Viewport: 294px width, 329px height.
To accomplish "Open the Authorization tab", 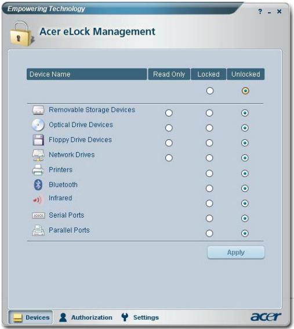I will (86, 317).
